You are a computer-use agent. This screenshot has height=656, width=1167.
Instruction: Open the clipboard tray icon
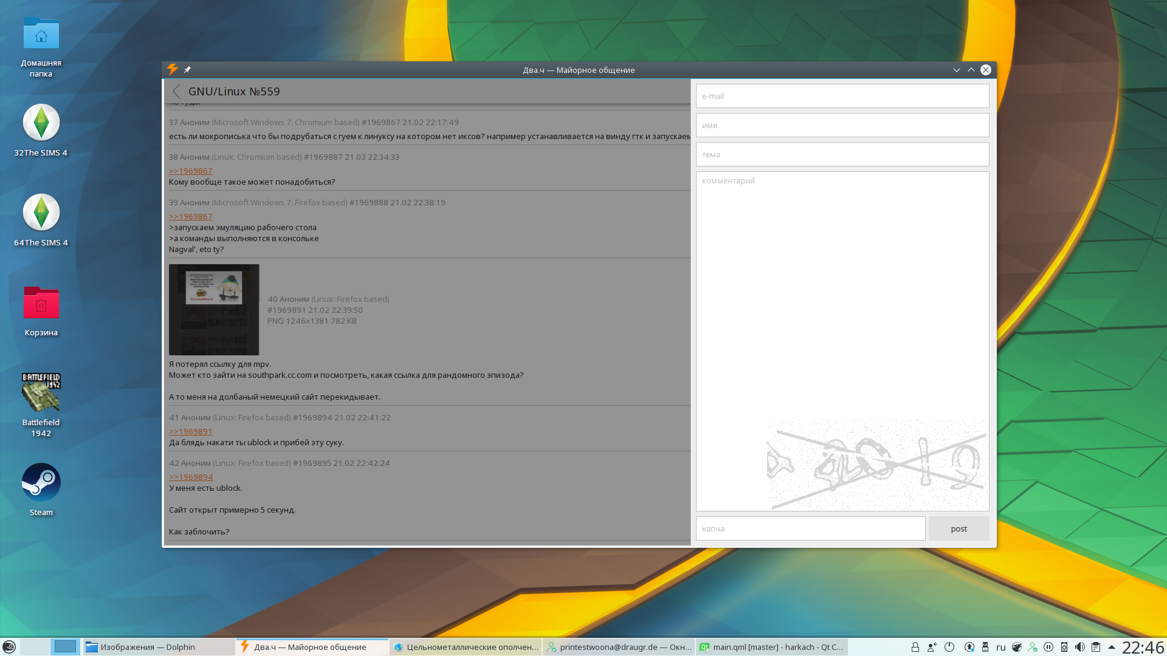click(x=1095, y=647)
